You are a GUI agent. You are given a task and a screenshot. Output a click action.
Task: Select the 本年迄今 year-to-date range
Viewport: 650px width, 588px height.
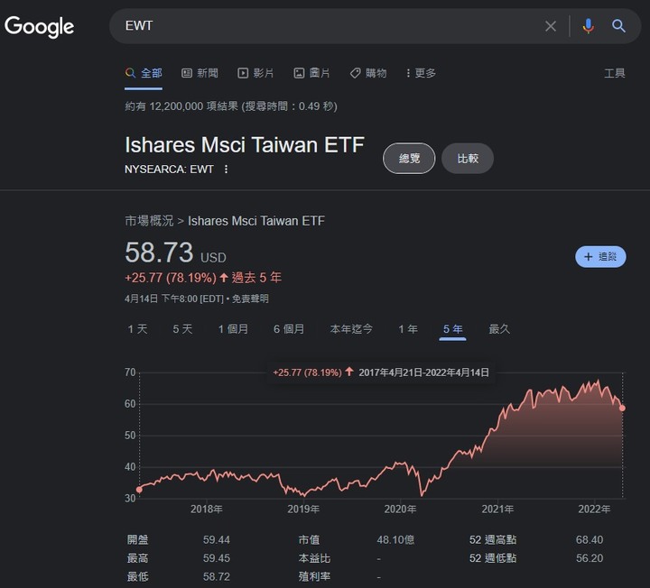[x=351, y=329]
